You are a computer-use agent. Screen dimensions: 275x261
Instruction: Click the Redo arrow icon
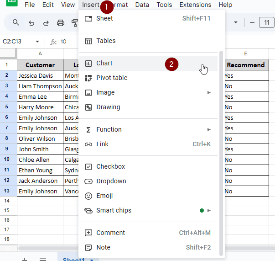pos(46,23)
